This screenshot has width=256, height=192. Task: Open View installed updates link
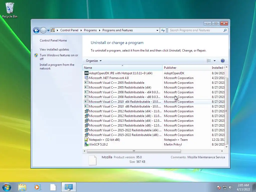(x=54, y=49)
